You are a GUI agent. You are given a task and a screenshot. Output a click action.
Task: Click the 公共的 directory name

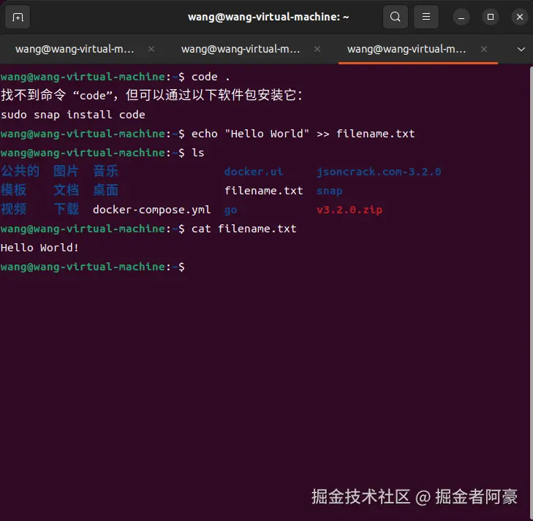(x=20, y=171)
